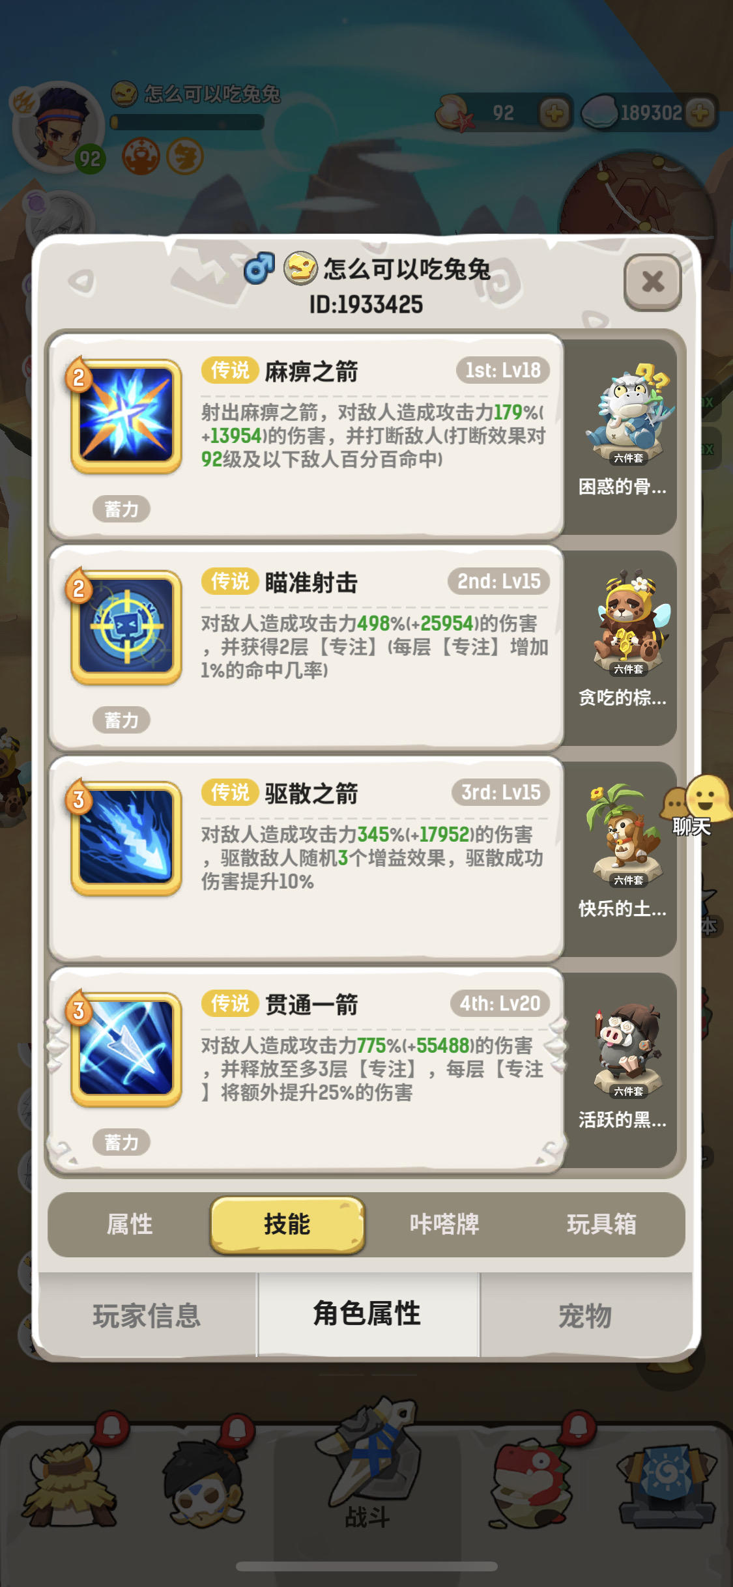Select the 贯通一箭 arrow skill icon
Screen dimensions: 733x1587
click(x=126, y=1048)
